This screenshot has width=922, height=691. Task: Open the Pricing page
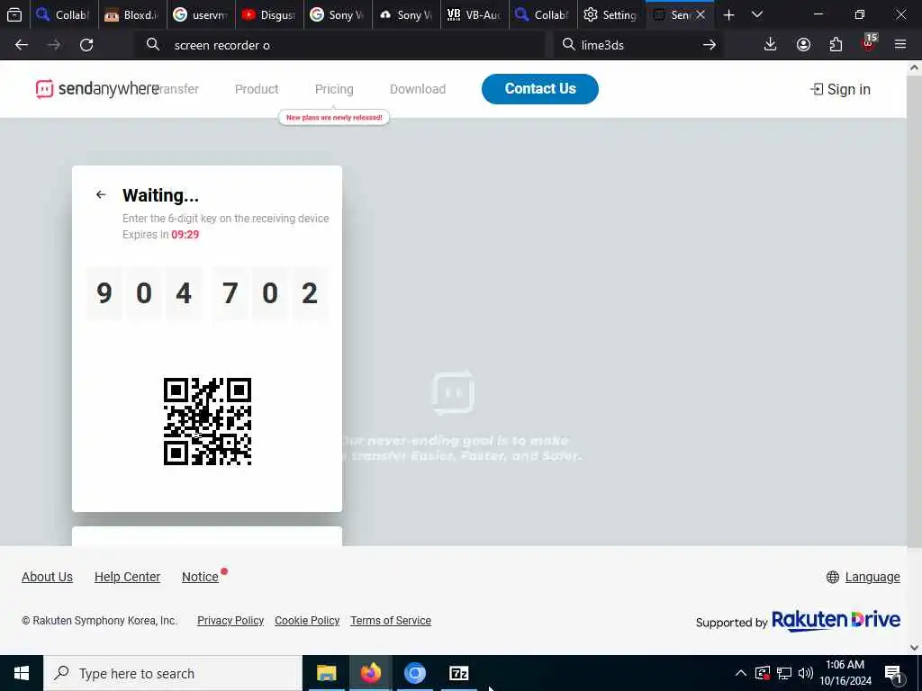pos(334,89)
